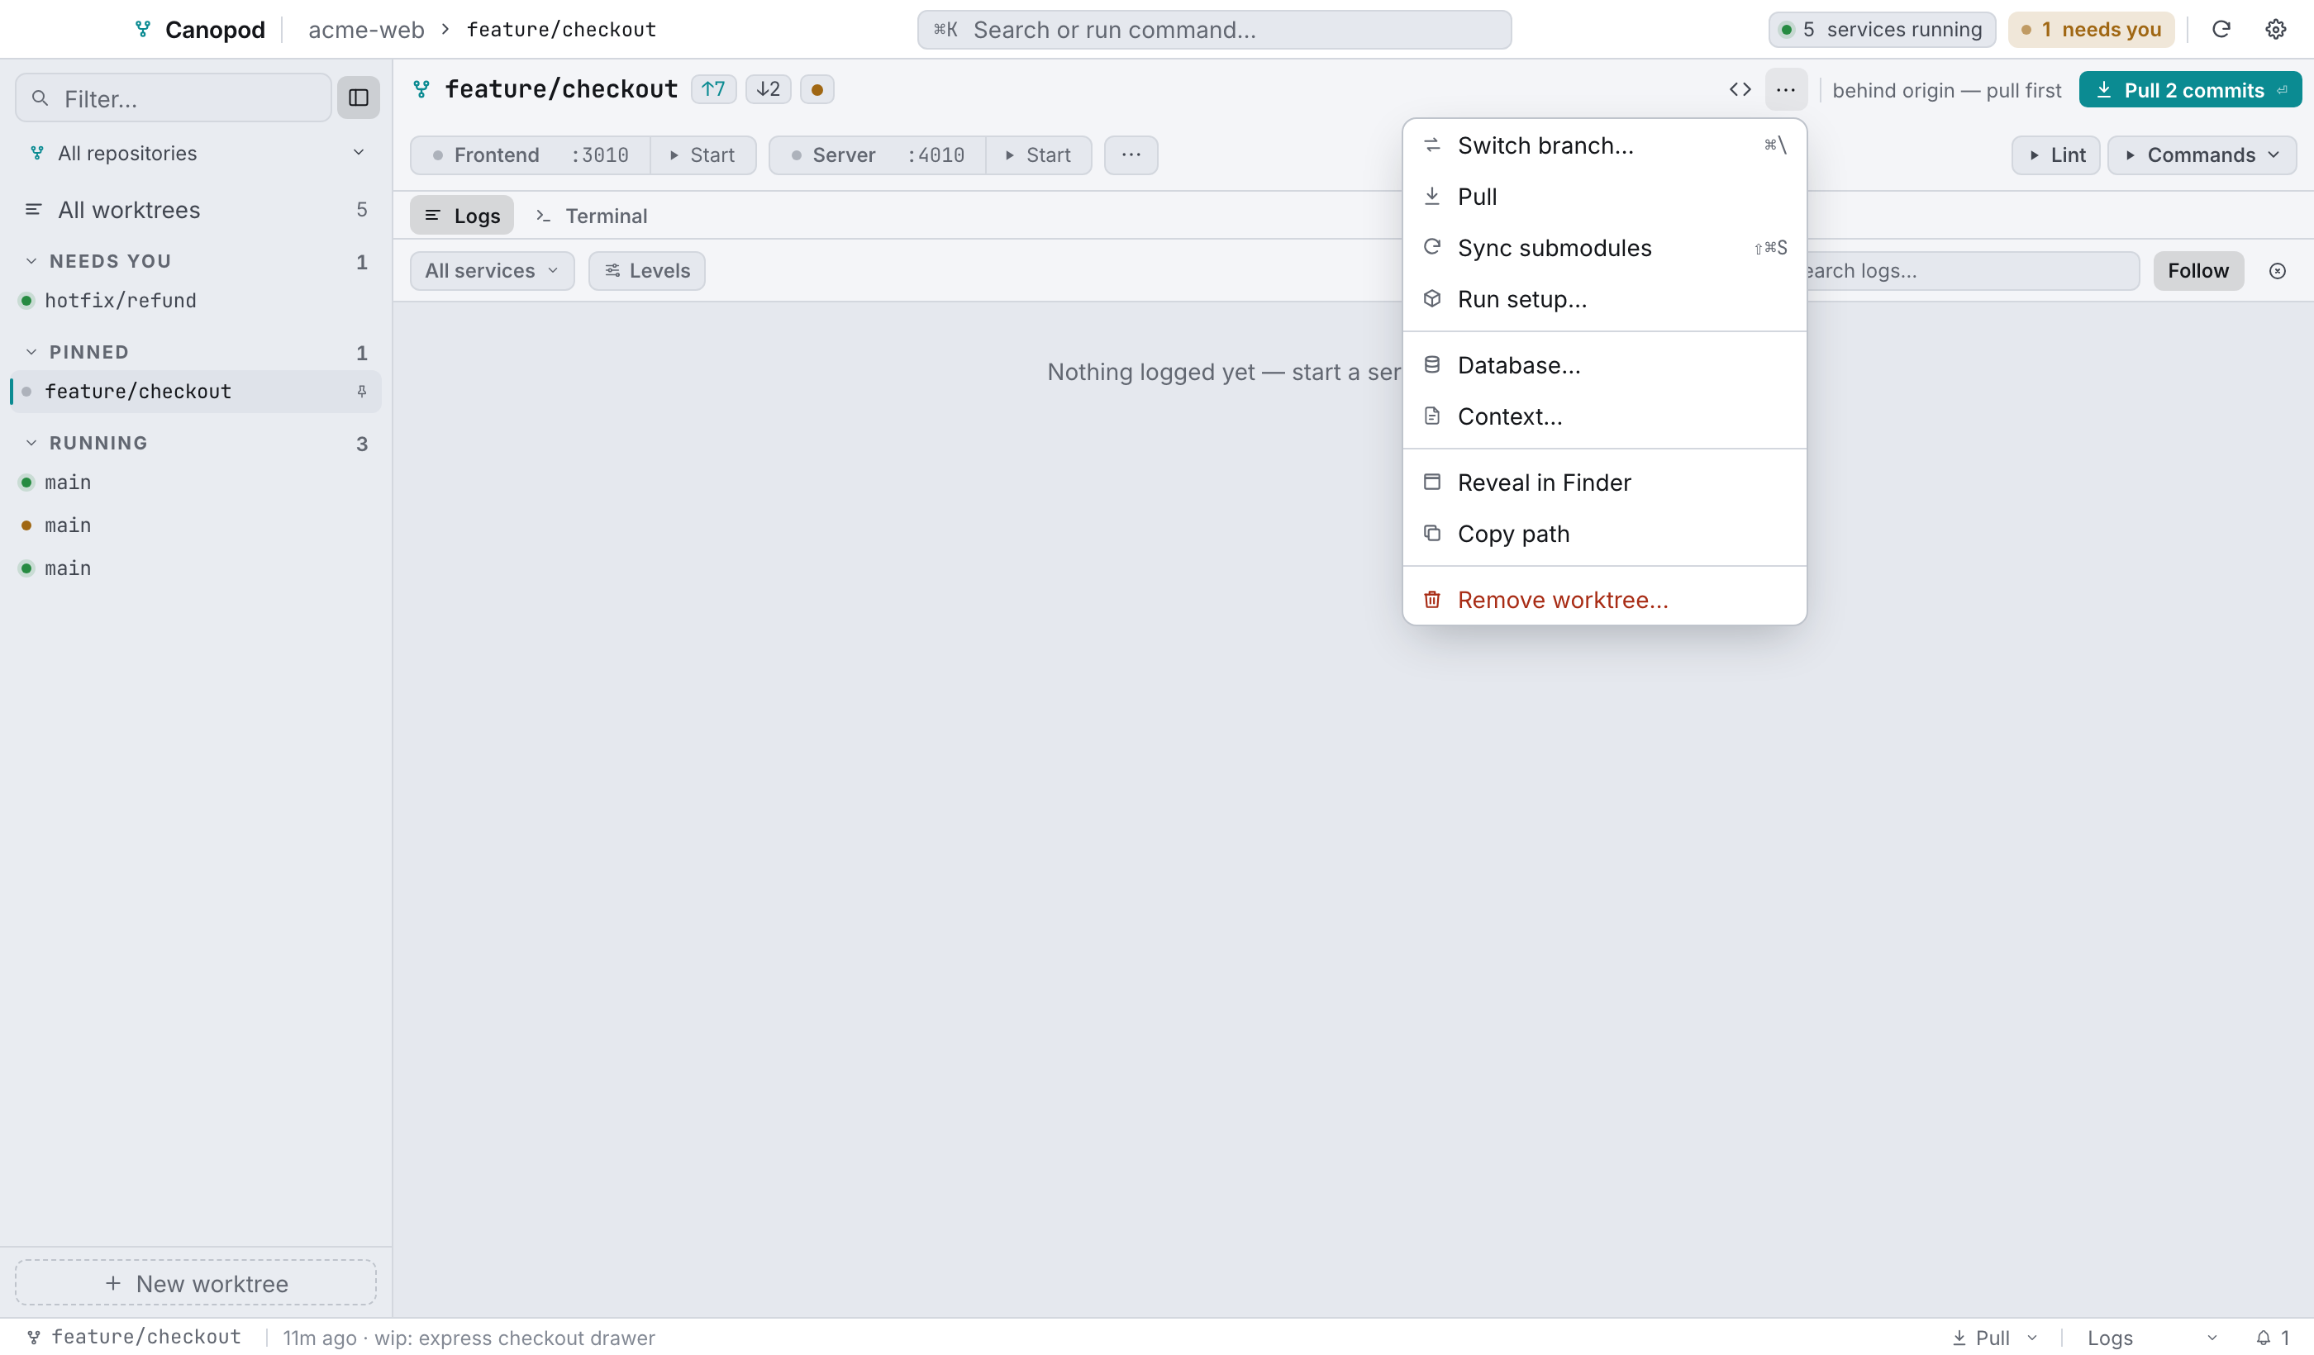The width and height of the screenshot is (2314, 1355).
Task: Open the status bar Pull dropdown arrow
Action: tap(2032, 1338)
